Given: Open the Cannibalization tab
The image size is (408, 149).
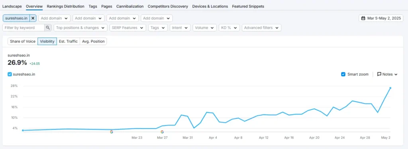Looking at the screenshot, I should (130, 6).
